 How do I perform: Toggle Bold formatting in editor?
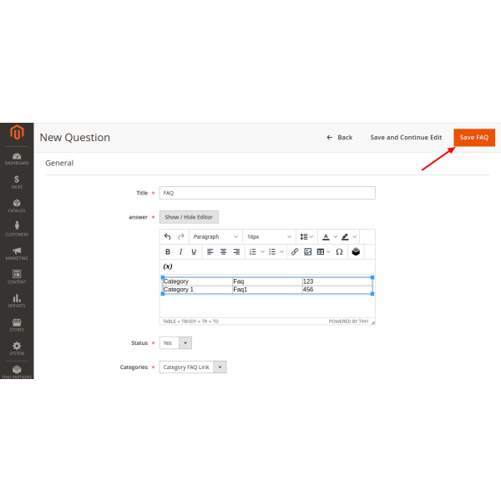pyautogui.click(x=168, y=252)
